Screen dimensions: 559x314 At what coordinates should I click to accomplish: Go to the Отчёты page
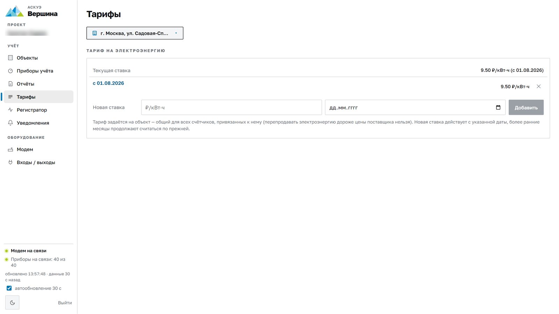pos(38,84)
